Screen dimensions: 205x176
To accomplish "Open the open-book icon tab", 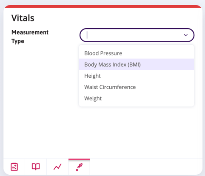I will point(36,167).
